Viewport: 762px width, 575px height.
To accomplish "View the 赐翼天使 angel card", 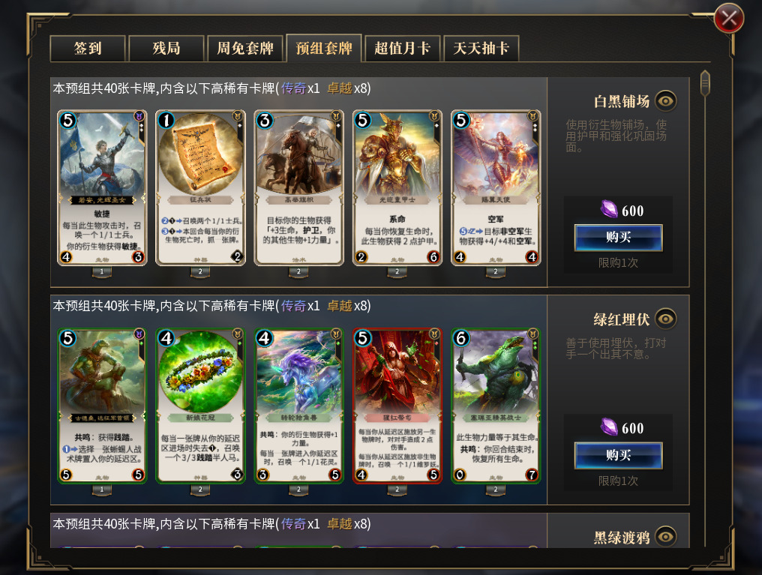I will [x=496, y=188].
